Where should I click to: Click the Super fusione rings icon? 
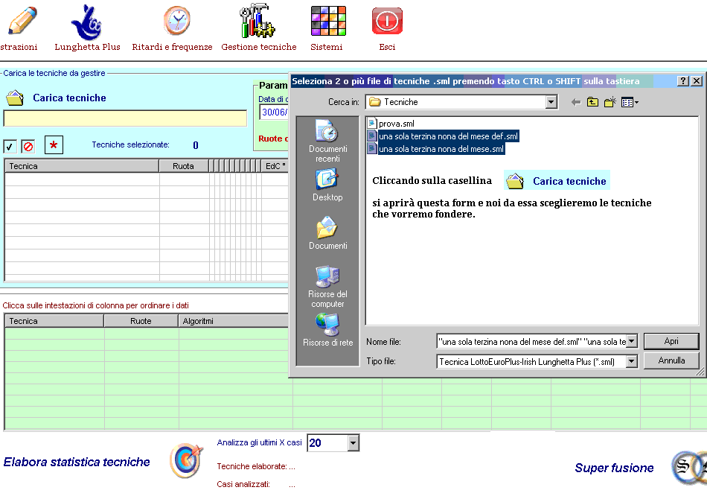point(689,468)
